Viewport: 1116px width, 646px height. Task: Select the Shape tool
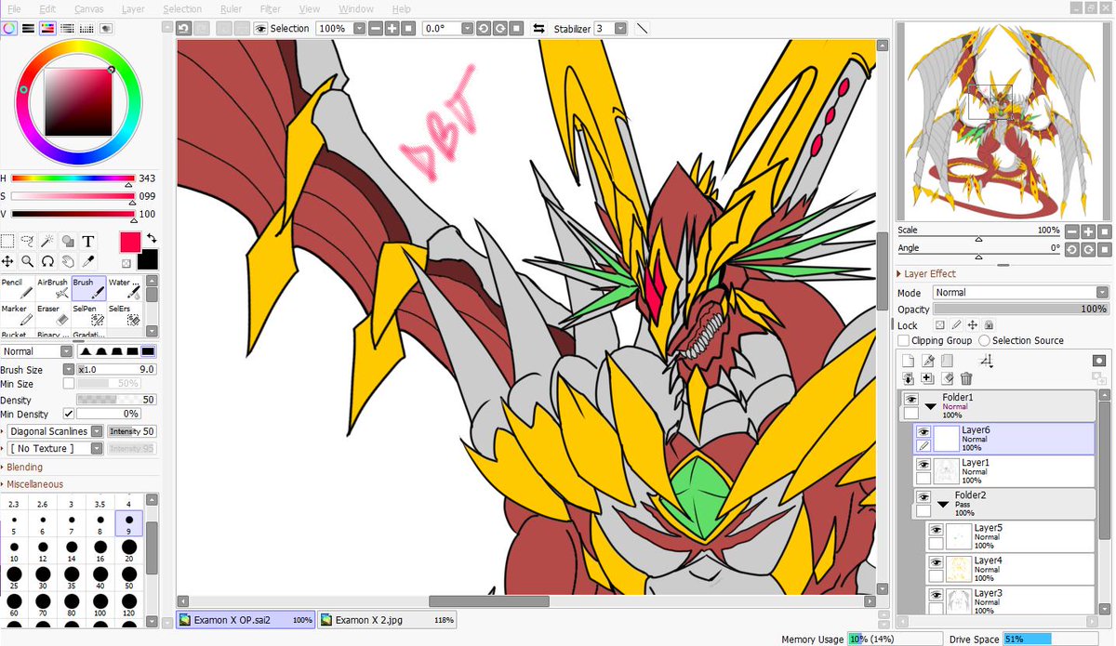point(68,241)
